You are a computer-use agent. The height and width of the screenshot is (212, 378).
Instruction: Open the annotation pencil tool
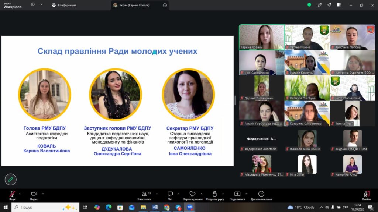point(11,179)
